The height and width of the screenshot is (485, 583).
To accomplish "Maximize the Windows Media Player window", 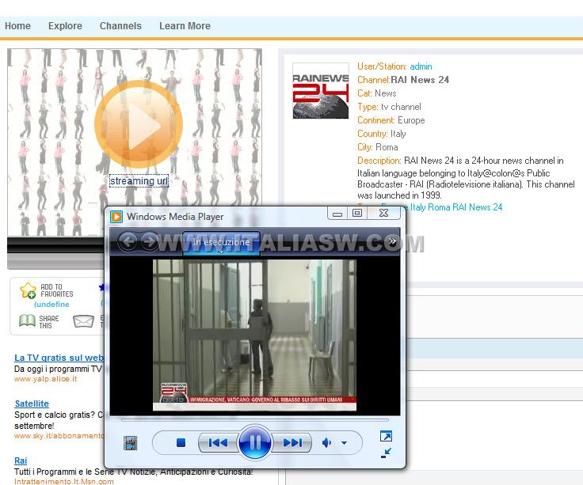I will click(357, 213).
